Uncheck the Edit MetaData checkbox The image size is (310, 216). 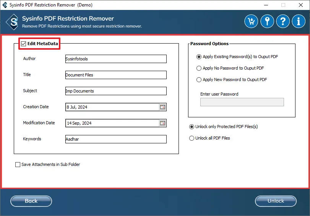click(x=24, y=44)
